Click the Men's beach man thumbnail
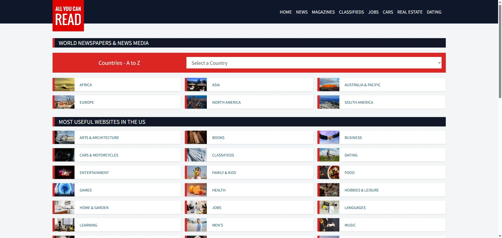502x238 pixels. point(197,225)
